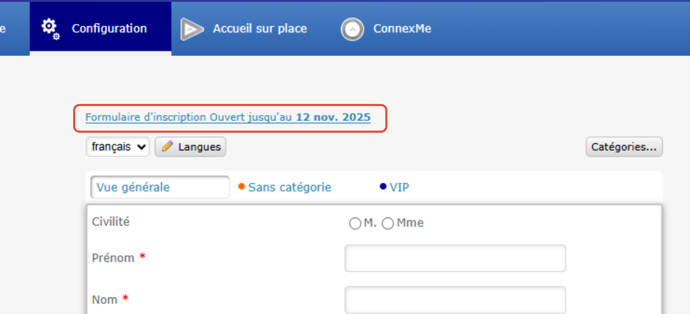690x314 pixels.
Task: Click the blue dot beside VIP
Action: click(x=383, y=187)
